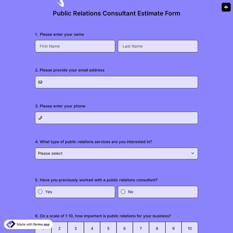Select the No radio button
This screenshot has width=233, height=233.
tap(123, 192)
